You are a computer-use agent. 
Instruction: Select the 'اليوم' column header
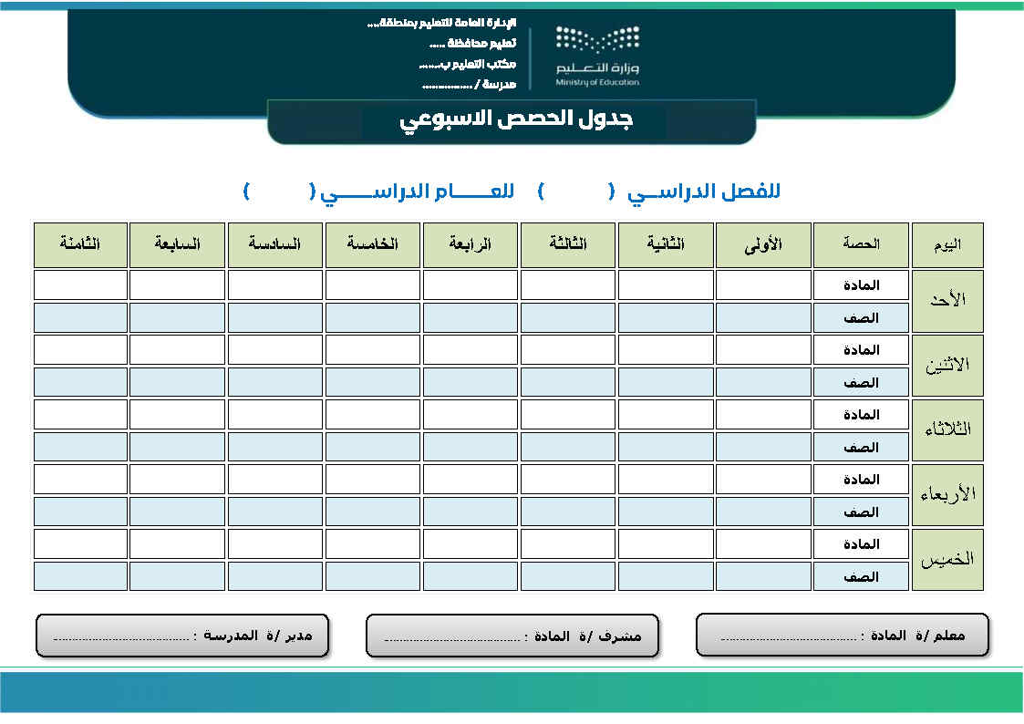[947, 244]
